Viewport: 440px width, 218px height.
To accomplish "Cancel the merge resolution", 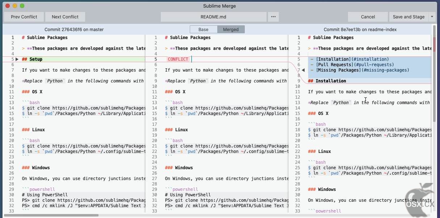I will click(x=368, y=17).
